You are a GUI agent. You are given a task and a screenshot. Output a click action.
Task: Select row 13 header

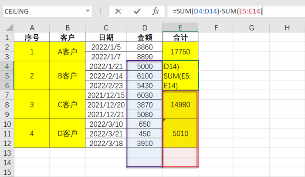click(7, 152)
